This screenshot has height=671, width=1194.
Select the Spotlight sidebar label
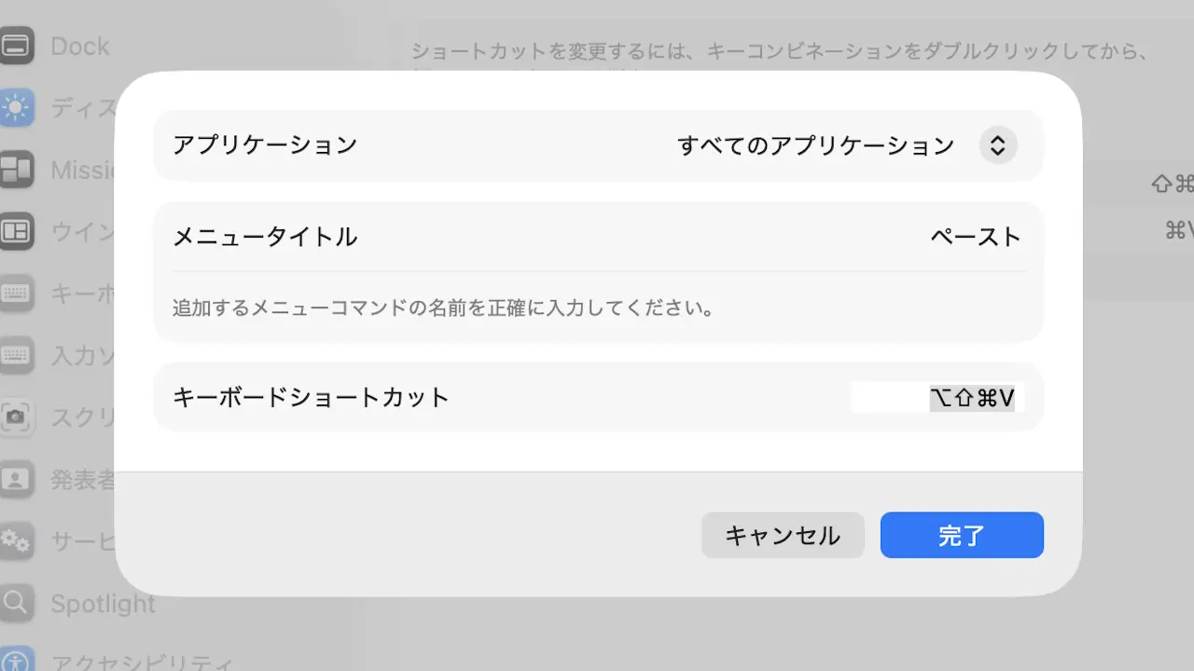103,604
